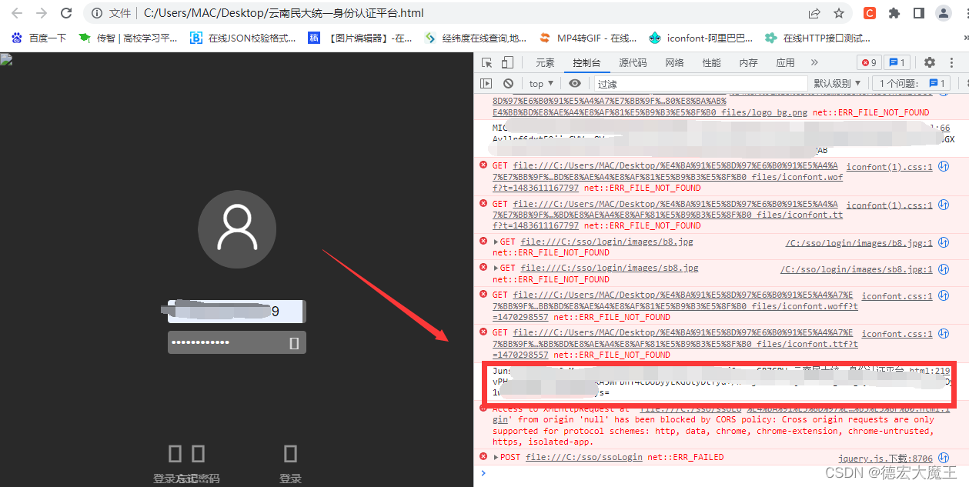Open the file:///C:/sso/ssoLogin request link

click(x=584, y=457)
